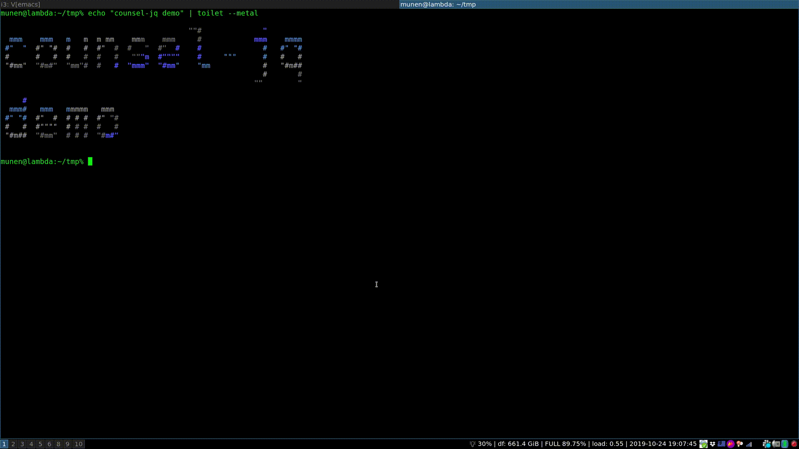Viewport: 799px width, 449px height.
Task: Click the terminal prompt cursor block
Action: (90, 162)
